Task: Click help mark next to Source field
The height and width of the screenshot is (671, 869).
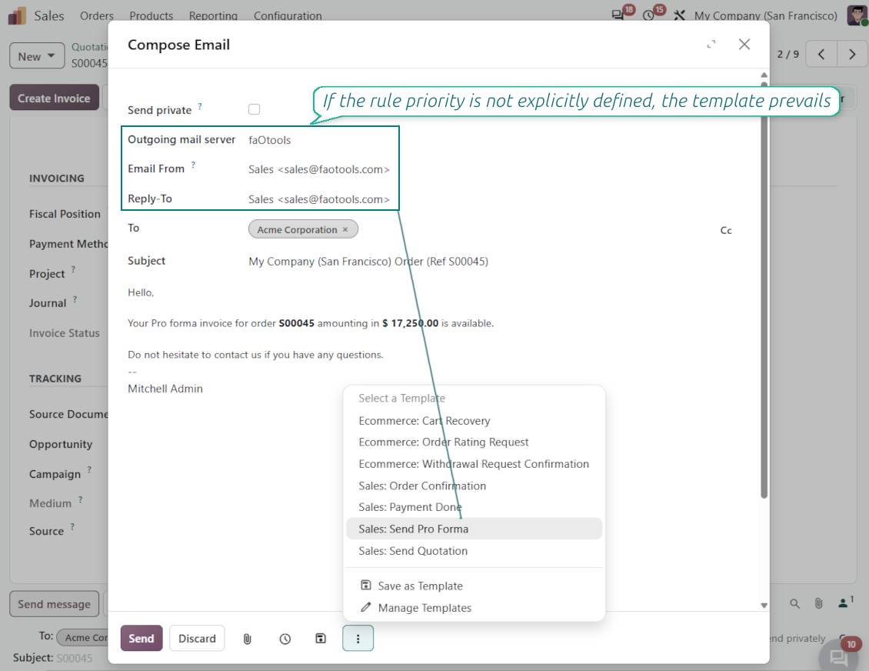Action: (72, 527)
